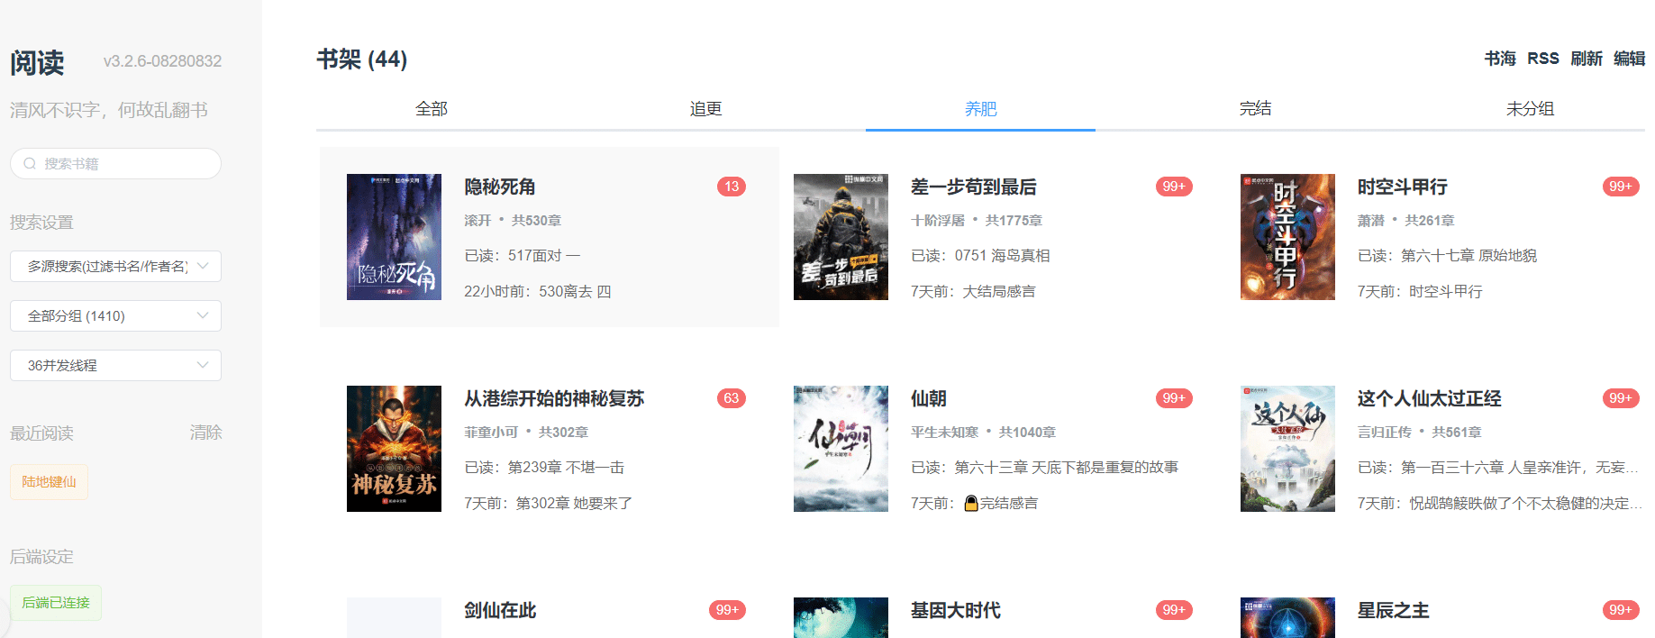Click 已读：0751 海岛真相 line
Image resolution: width=1655 pixels, height=638 pixels.
coord(980,256)
